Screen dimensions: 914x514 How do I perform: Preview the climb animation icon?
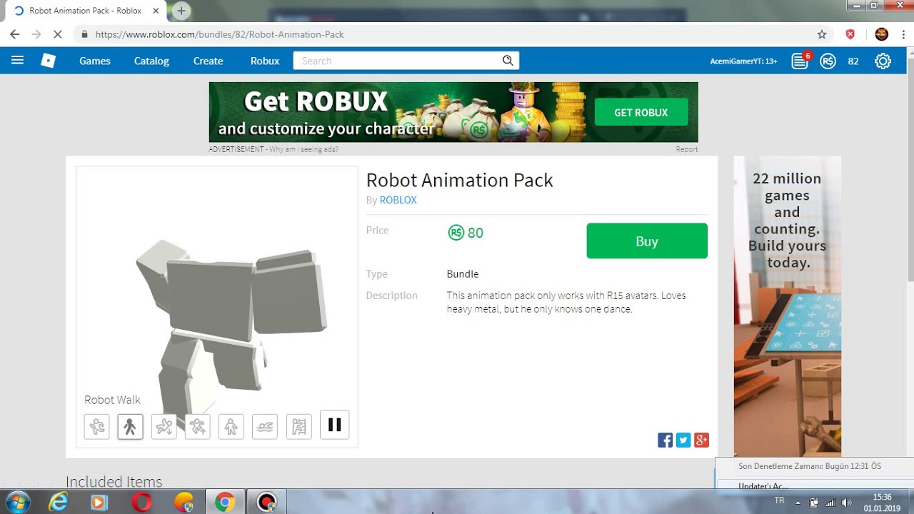[298, 427]
